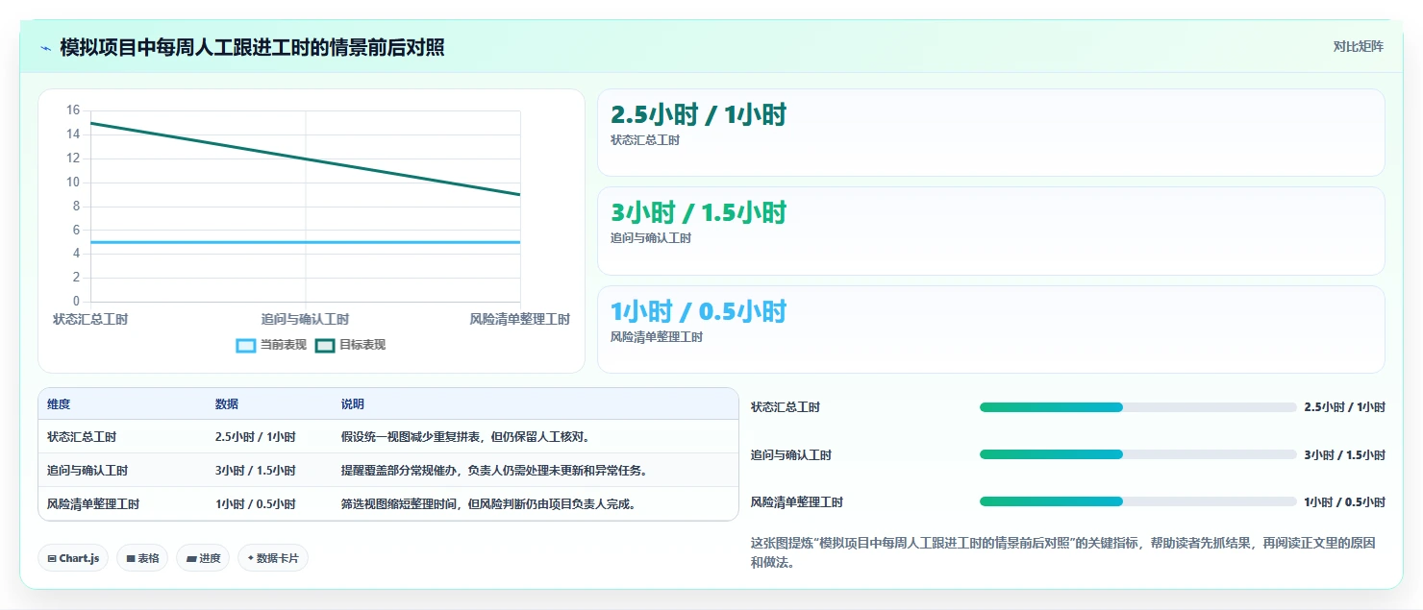This screenshot has height=610, width=1423.
Task: Click the 追问与确认工时 progress bar
Action: point(1137,454)
